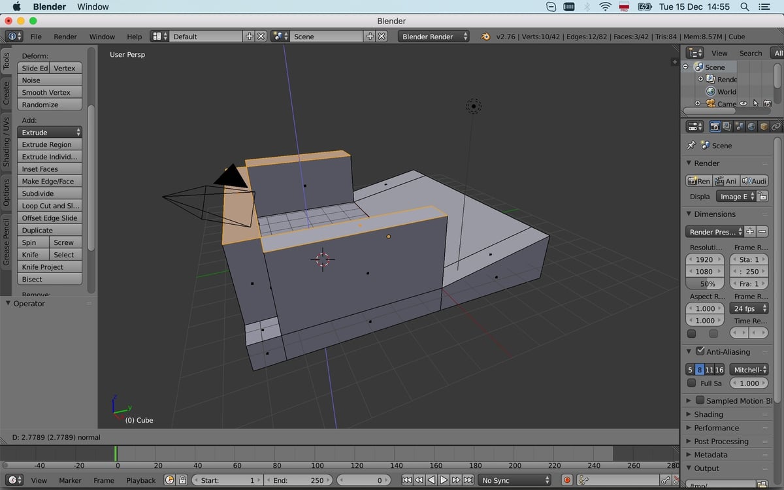
Task: Click the record button in the timeline header
Action: tap(566, 480)
